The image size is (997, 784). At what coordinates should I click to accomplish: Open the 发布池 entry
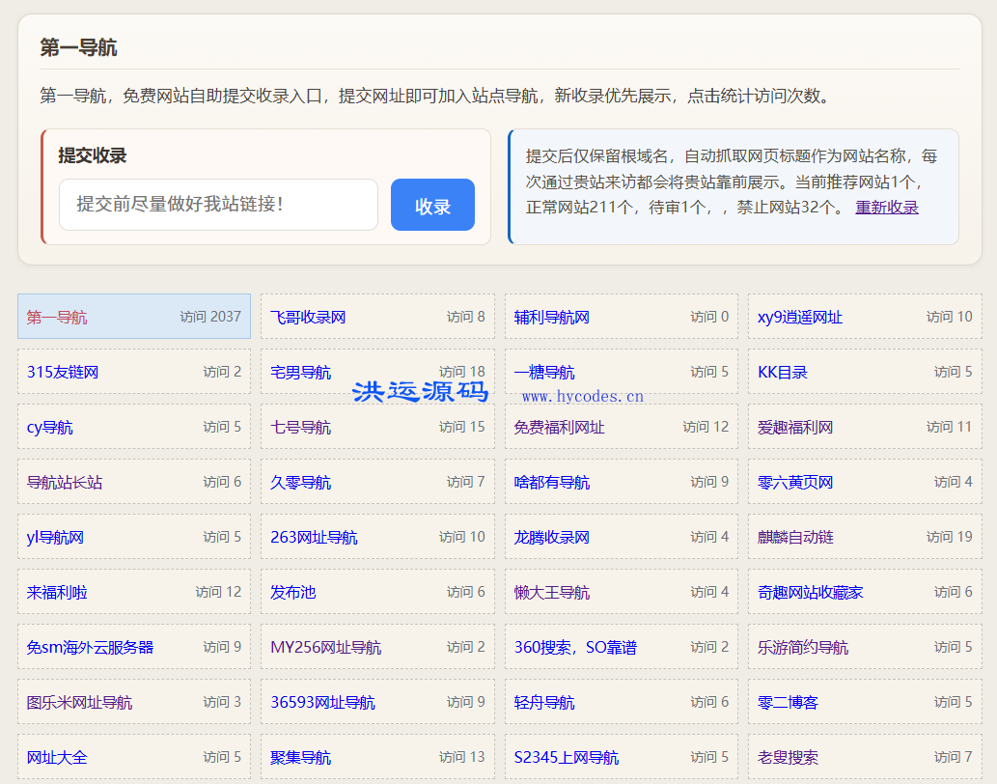coord(292,592)
